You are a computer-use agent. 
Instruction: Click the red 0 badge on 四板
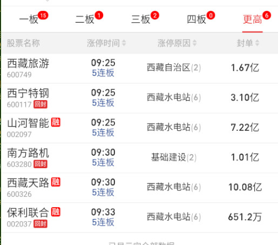point(211,16)
